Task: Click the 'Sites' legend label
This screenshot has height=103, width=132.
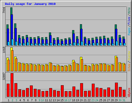Action: click(x=129, y=67)
